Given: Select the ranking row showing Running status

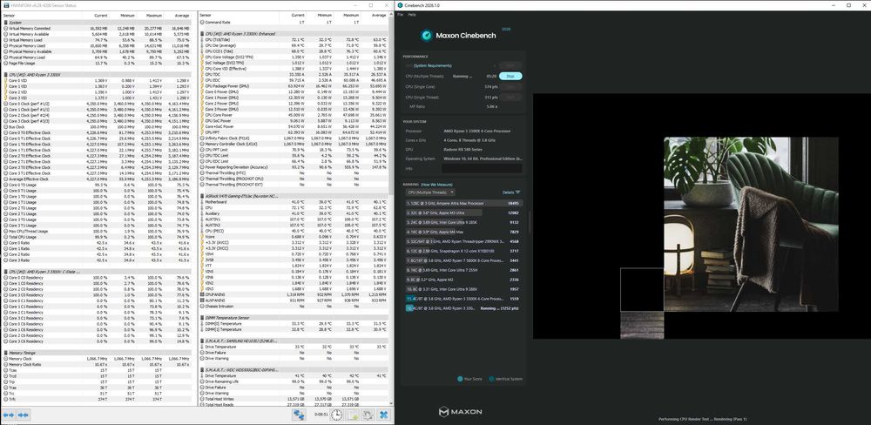Looking at the screenshot, I should point(464,307).
